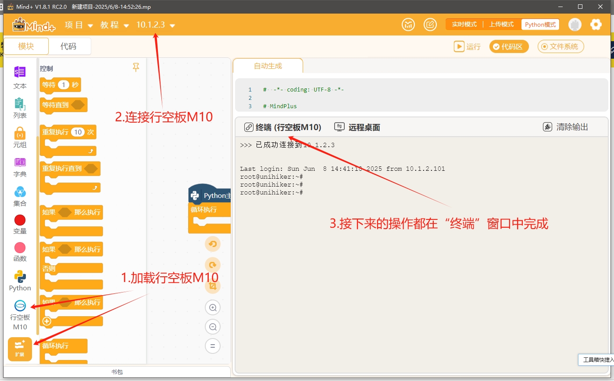Switch to 上传模式
The width and height of the screenshot is (614, 381).
(x=501, y=25)
